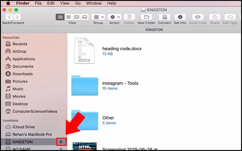The height and width of the screenshot is (151, 242).
Task: Select the Other folder icon
Action: 85,120
